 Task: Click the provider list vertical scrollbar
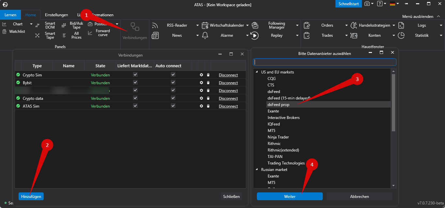click(393, 103)
